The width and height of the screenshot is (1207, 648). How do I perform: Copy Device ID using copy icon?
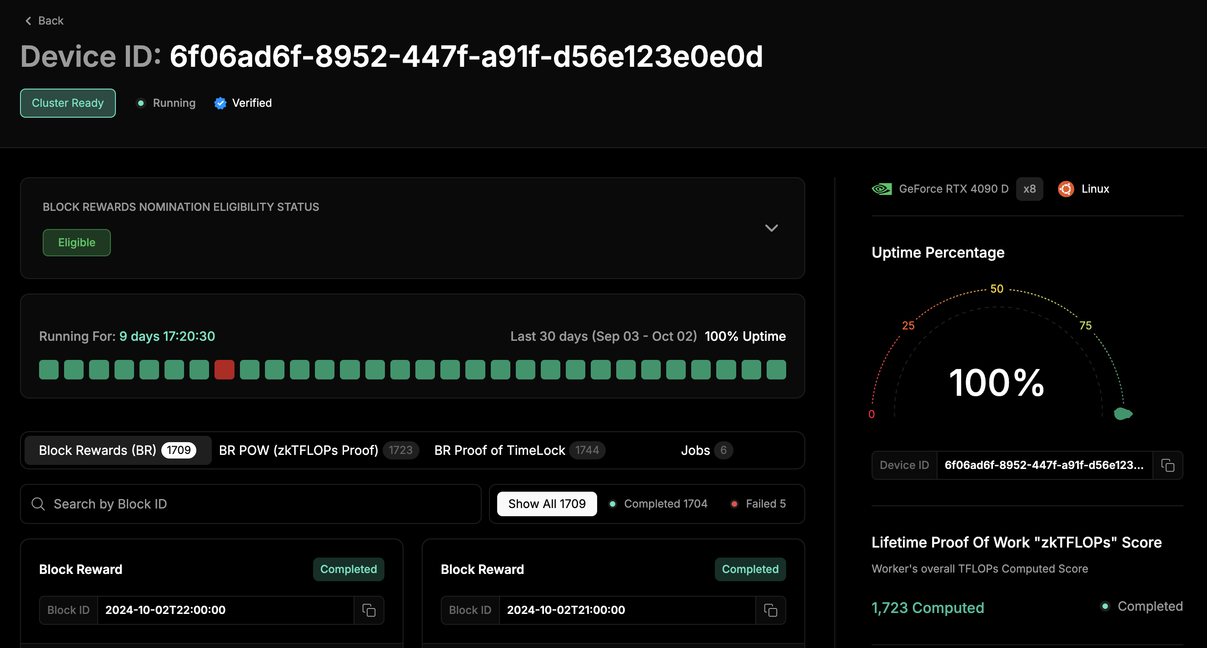pos(1167,465)
